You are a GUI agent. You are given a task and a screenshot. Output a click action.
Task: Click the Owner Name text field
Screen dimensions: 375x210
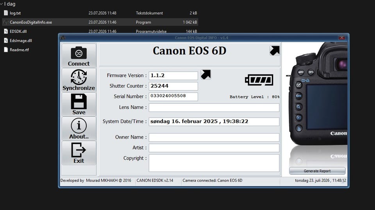point(214,137)
